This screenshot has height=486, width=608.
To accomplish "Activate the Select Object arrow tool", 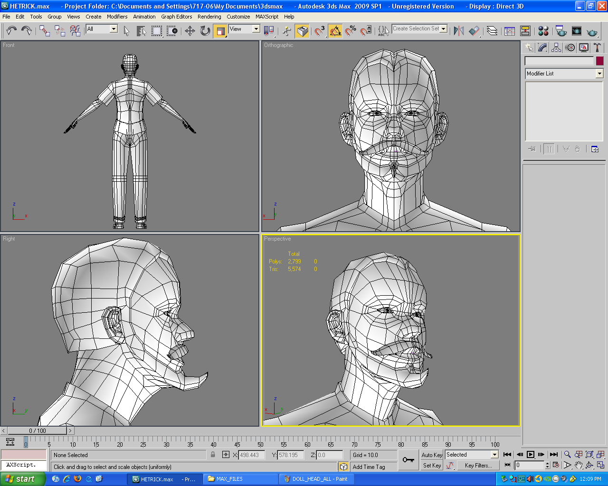I will (x=126, y=31).
